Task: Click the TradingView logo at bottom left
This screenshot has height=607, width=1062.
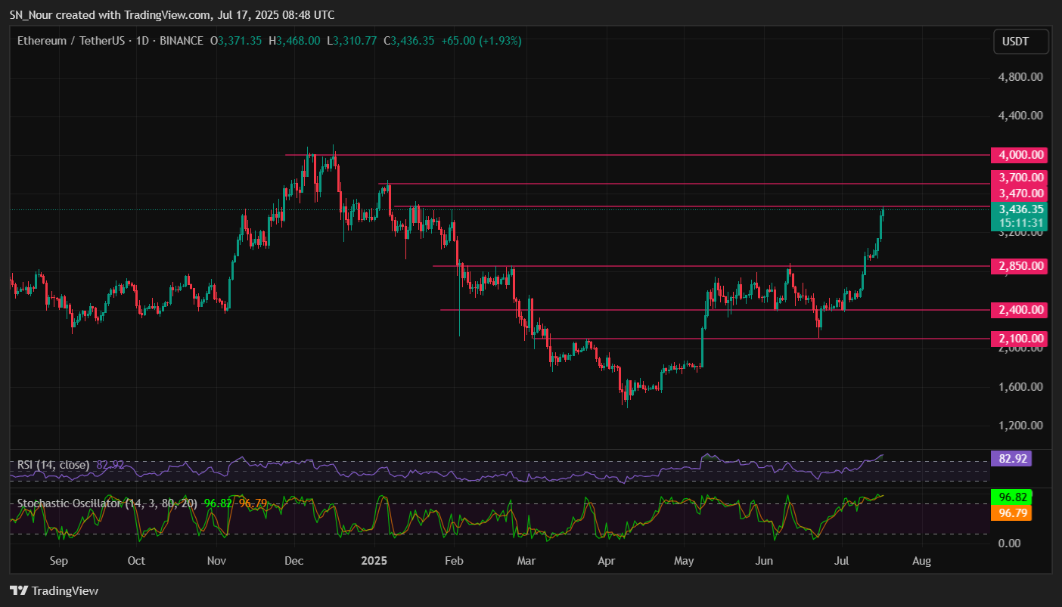Action: point(54,590)
